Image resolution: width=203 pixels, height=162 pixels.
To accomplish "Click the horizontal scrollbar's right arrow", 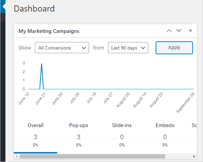I will pyautogui.click(x=194, y=157).
